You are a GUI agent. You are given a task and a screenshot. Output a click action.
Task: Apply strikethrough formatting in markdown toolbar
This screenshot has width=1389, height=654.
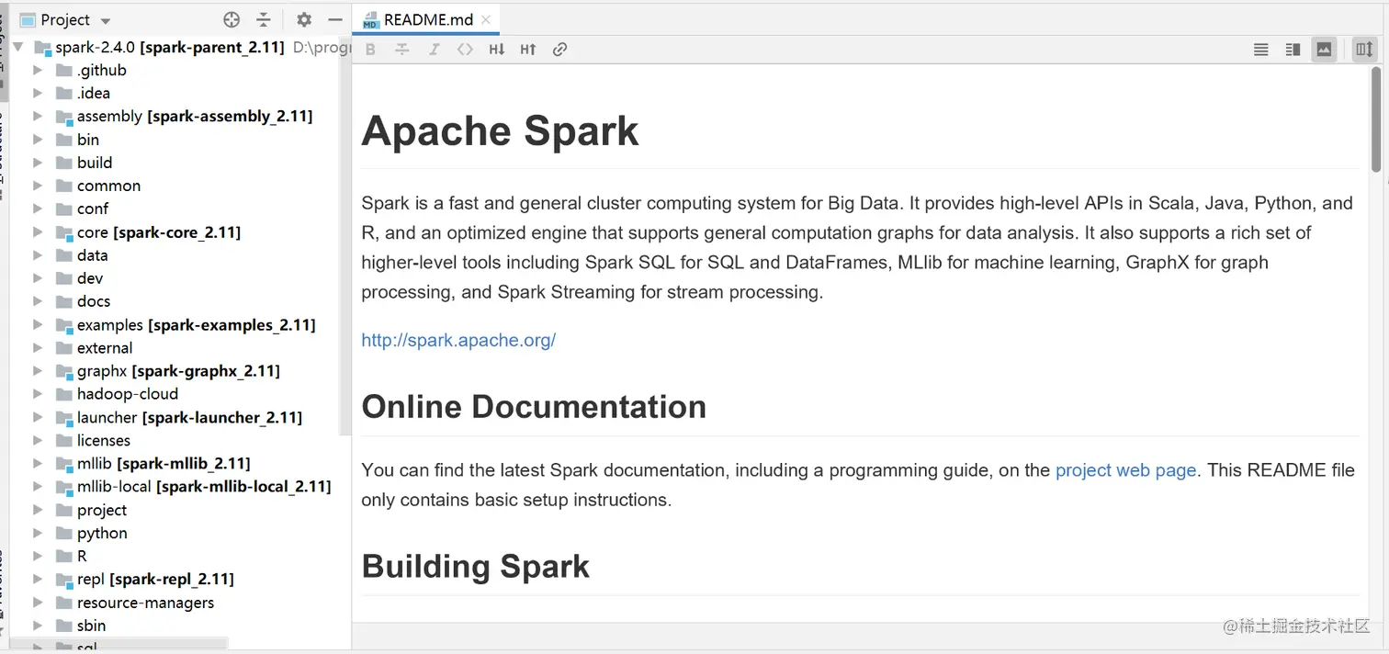coord(401,50)
